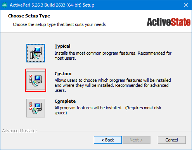This screenshot has width=192, height=150.
Task: Click the Custom heading label
Action: click(63, 74)
